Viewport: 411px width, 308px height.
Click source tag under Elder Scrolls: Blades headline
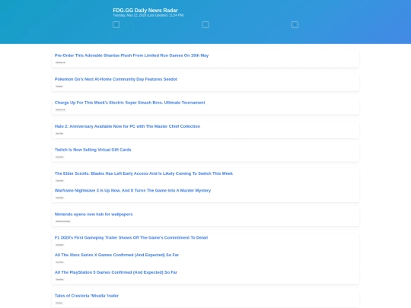[59, 181]
